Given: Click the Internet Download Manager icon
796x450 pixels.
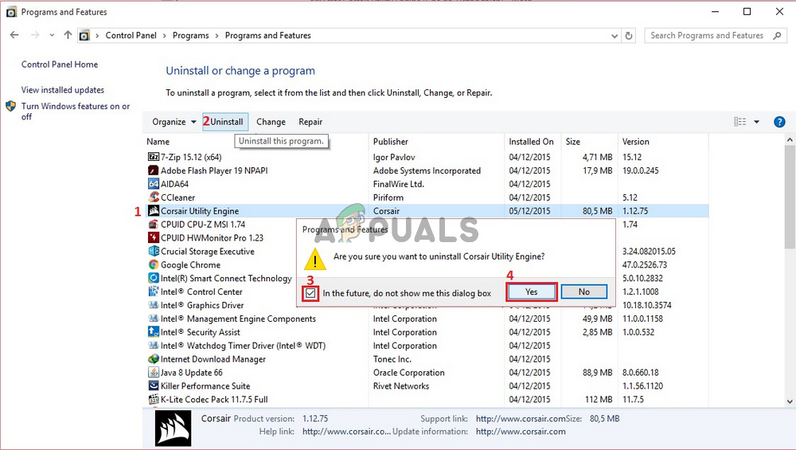Looking at the screenshot, I should [154, 358].
